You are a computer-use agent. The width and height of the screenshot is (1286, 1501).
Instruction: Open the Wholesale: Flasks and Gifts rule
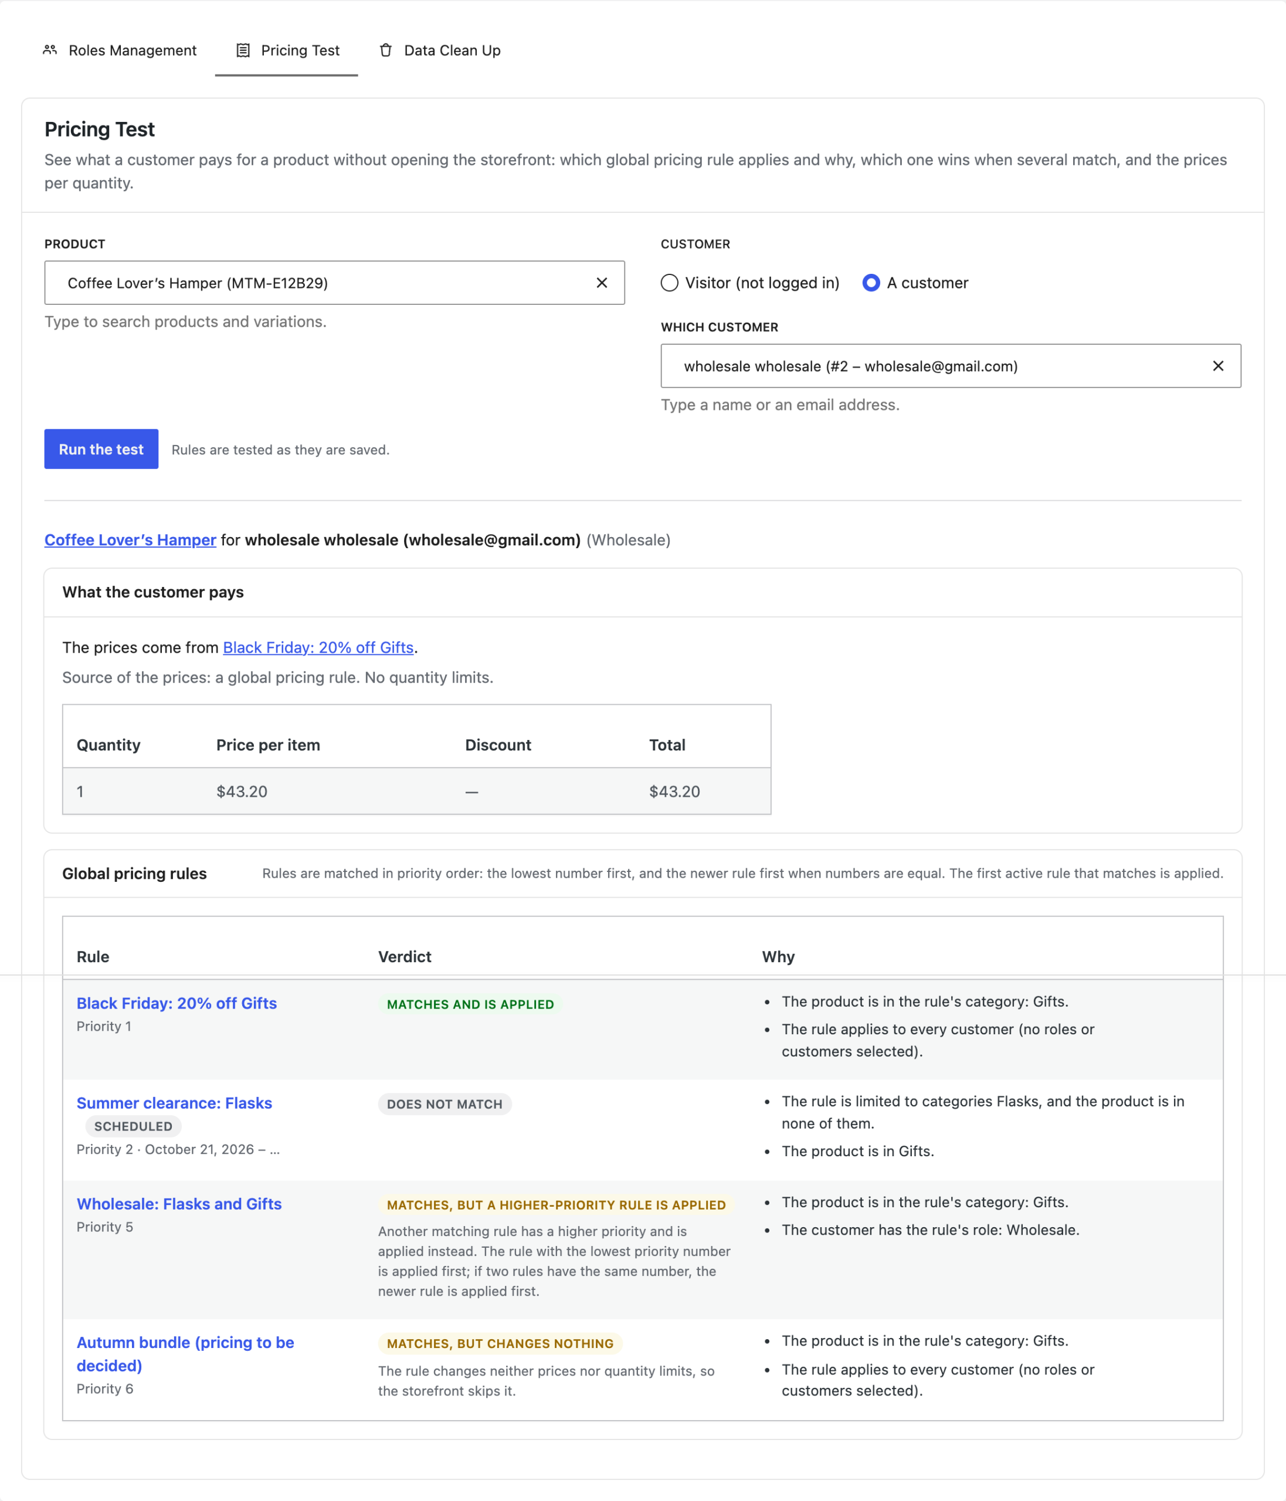click(x=179, y=1203)
